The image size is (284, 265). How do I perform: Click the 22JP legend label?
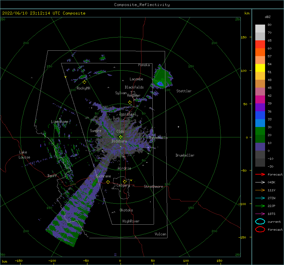click(x=271, y=206)
